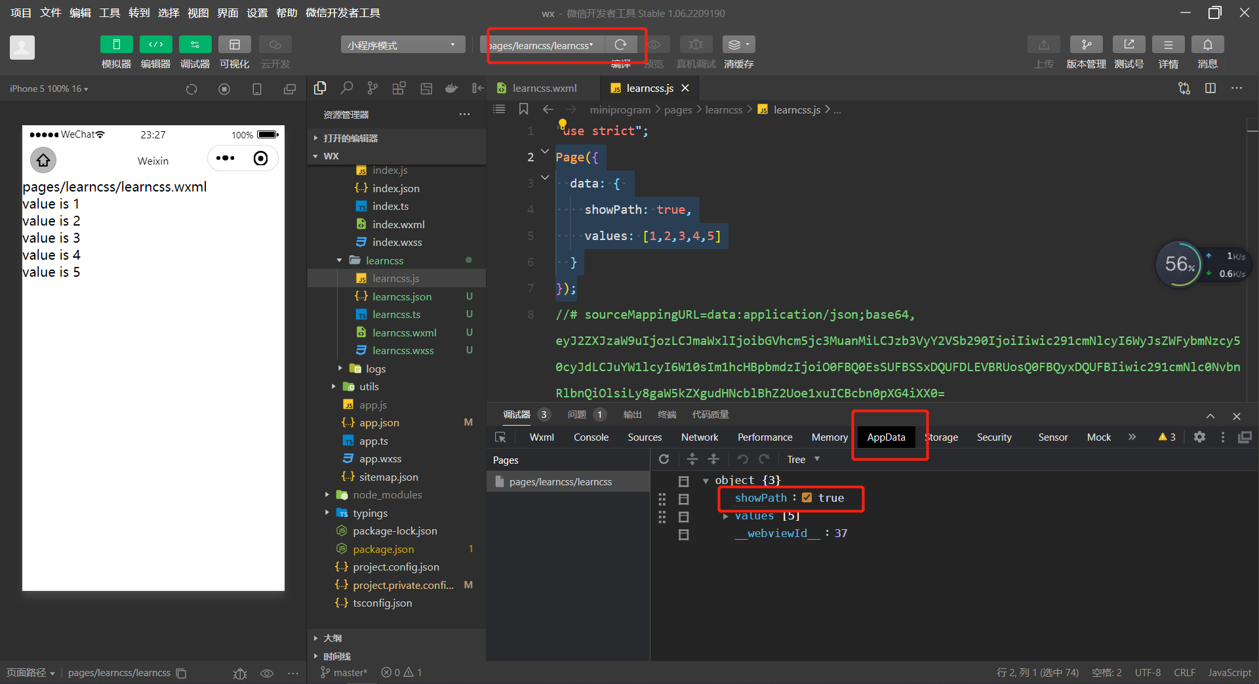Switch to the Console tab
This screenshot has width=1259, height=684.
[591, 437]
